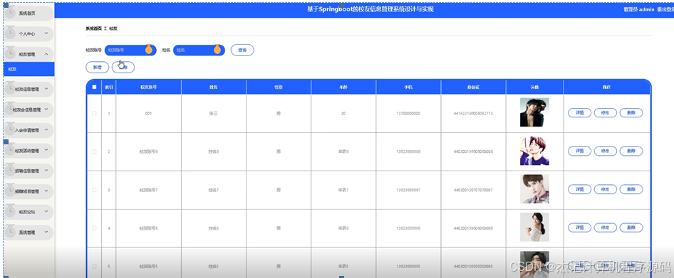Click the icon beside 校友管理 menu
674x278 pixels.
pyautogui.click(x=10, y=54)
